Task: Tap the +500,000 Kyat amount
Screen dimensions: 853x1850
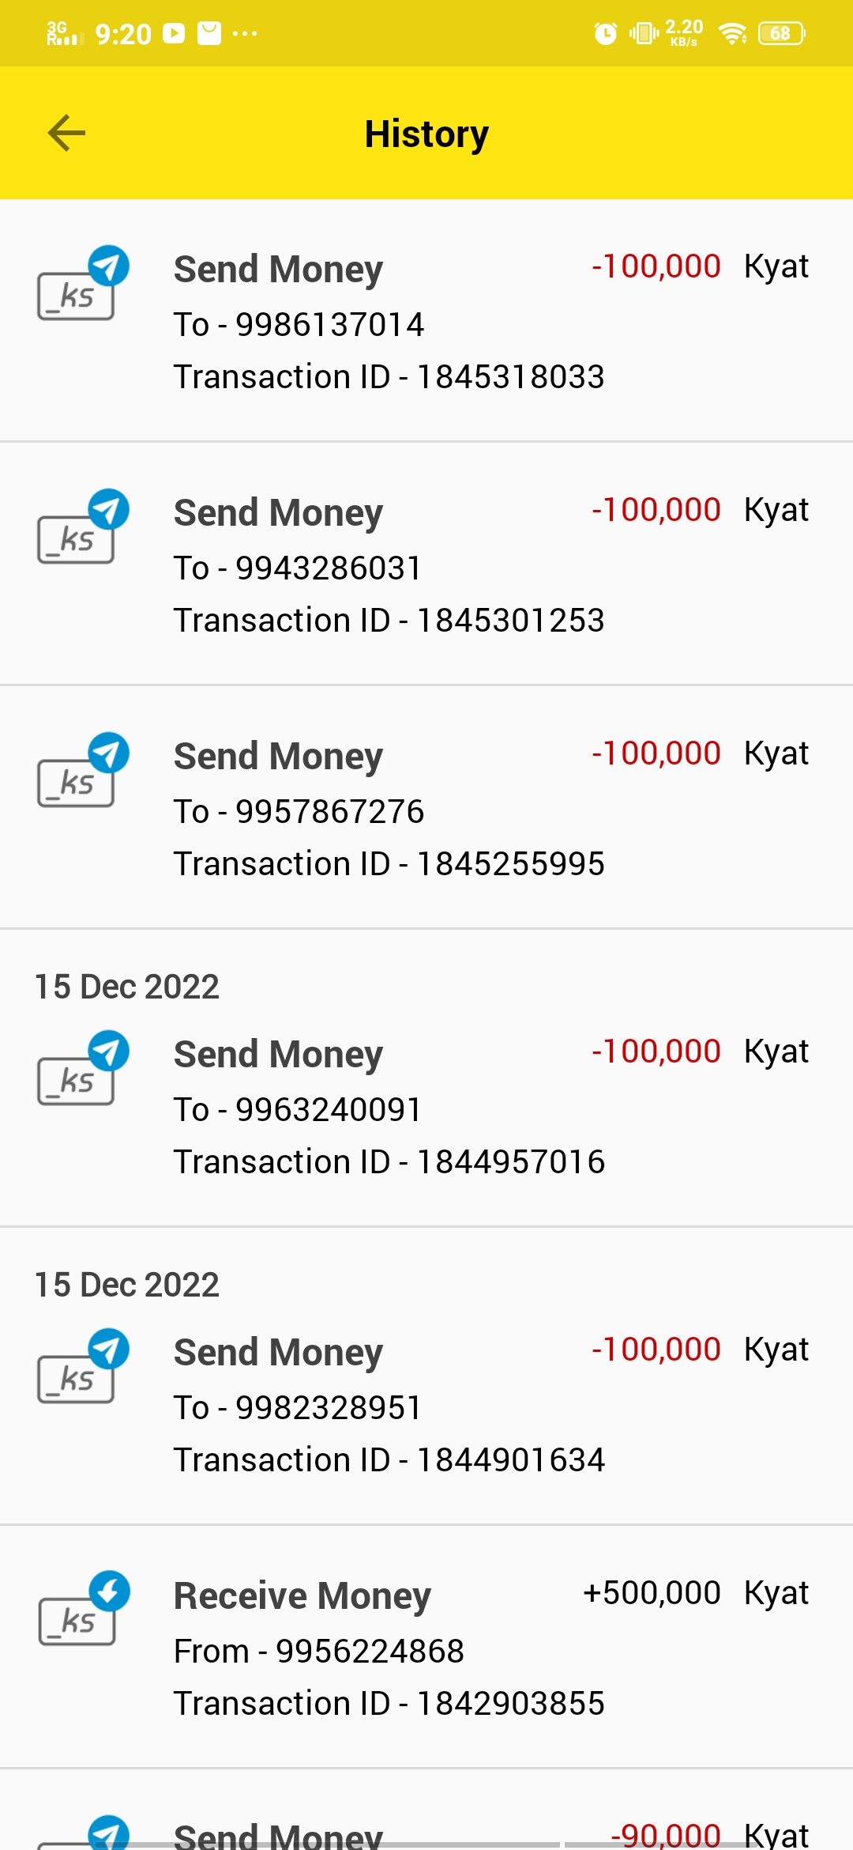Action: coord(695,1593)
